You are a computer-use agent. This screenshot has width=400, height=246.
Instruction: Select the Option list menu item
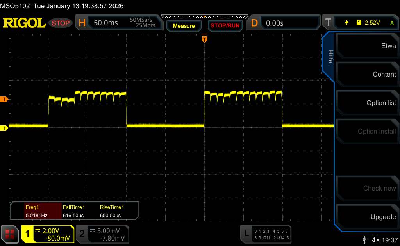pos(366,103)
